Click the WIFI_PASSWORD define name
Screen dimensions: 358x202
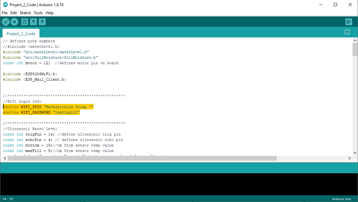[x=36, y=112]
